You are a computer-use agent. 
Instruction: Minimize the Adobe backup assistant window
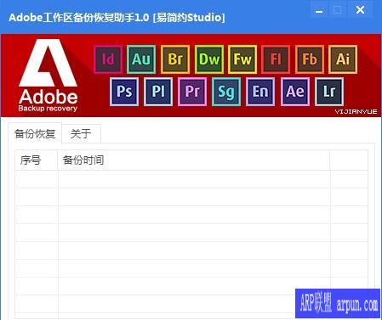click(319, 10)
